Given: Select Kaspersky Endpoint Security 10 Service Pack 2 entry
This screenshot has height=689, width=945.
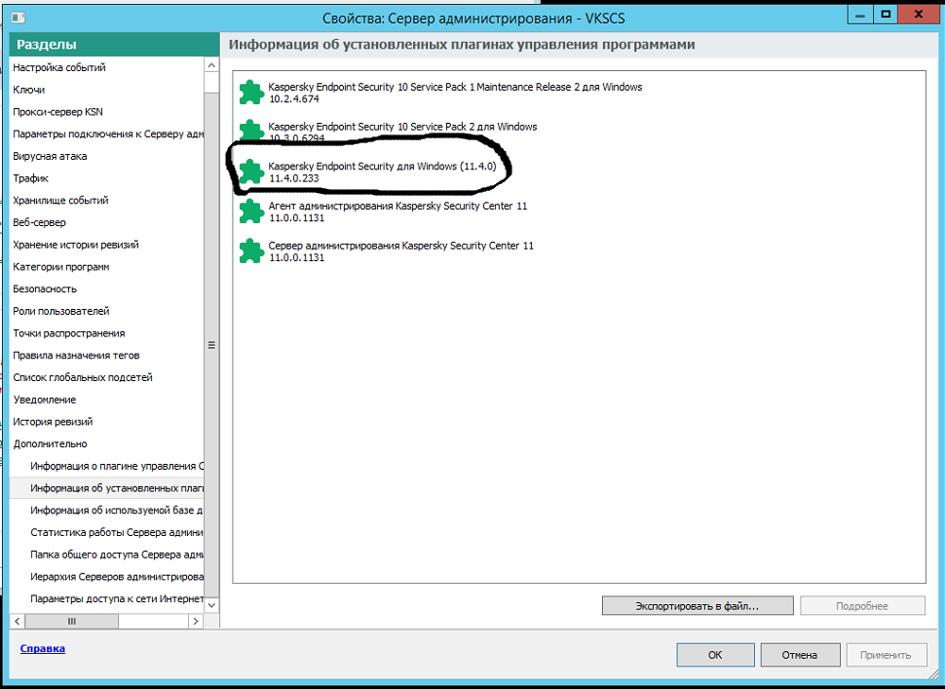Looking at the screenshot, I should point(402,133).
